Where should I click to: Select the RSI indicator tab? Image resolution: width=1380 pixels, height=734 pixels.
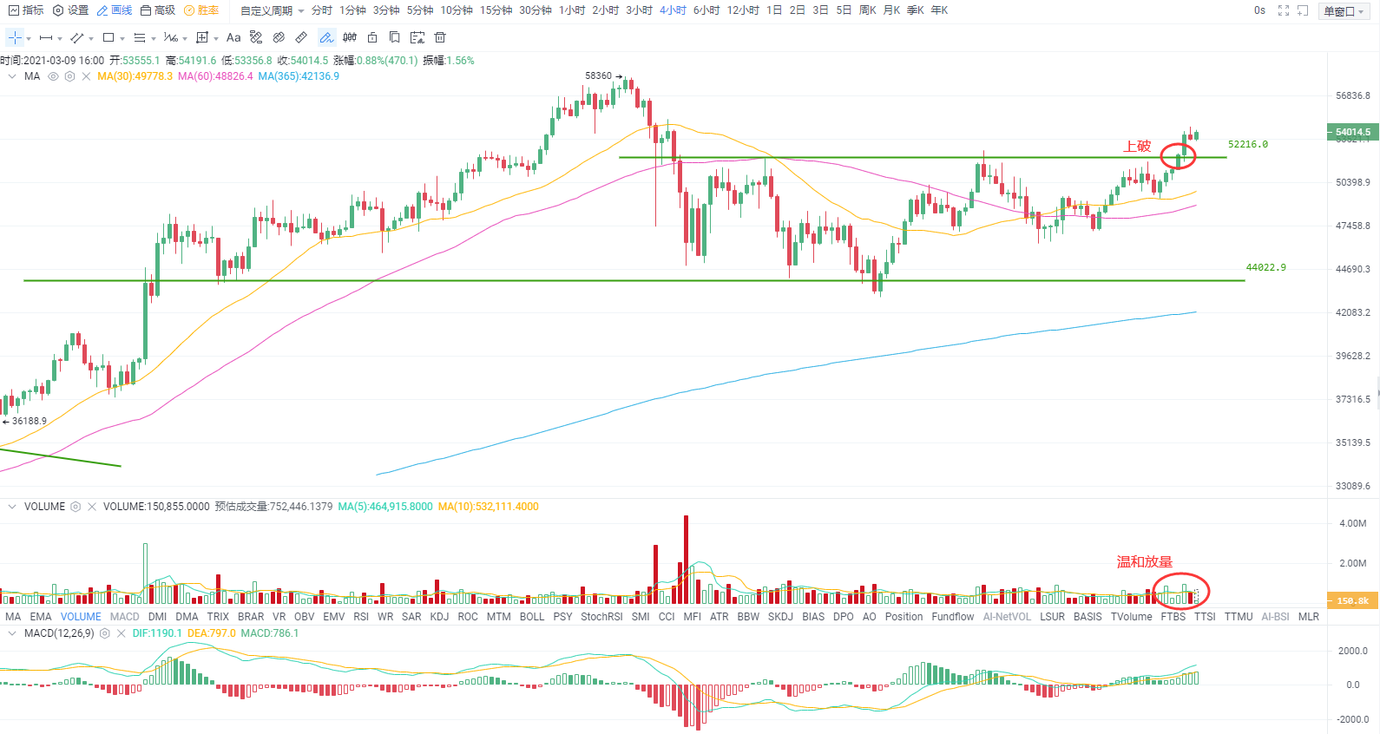pyautogui.click(x=361, y=617)
